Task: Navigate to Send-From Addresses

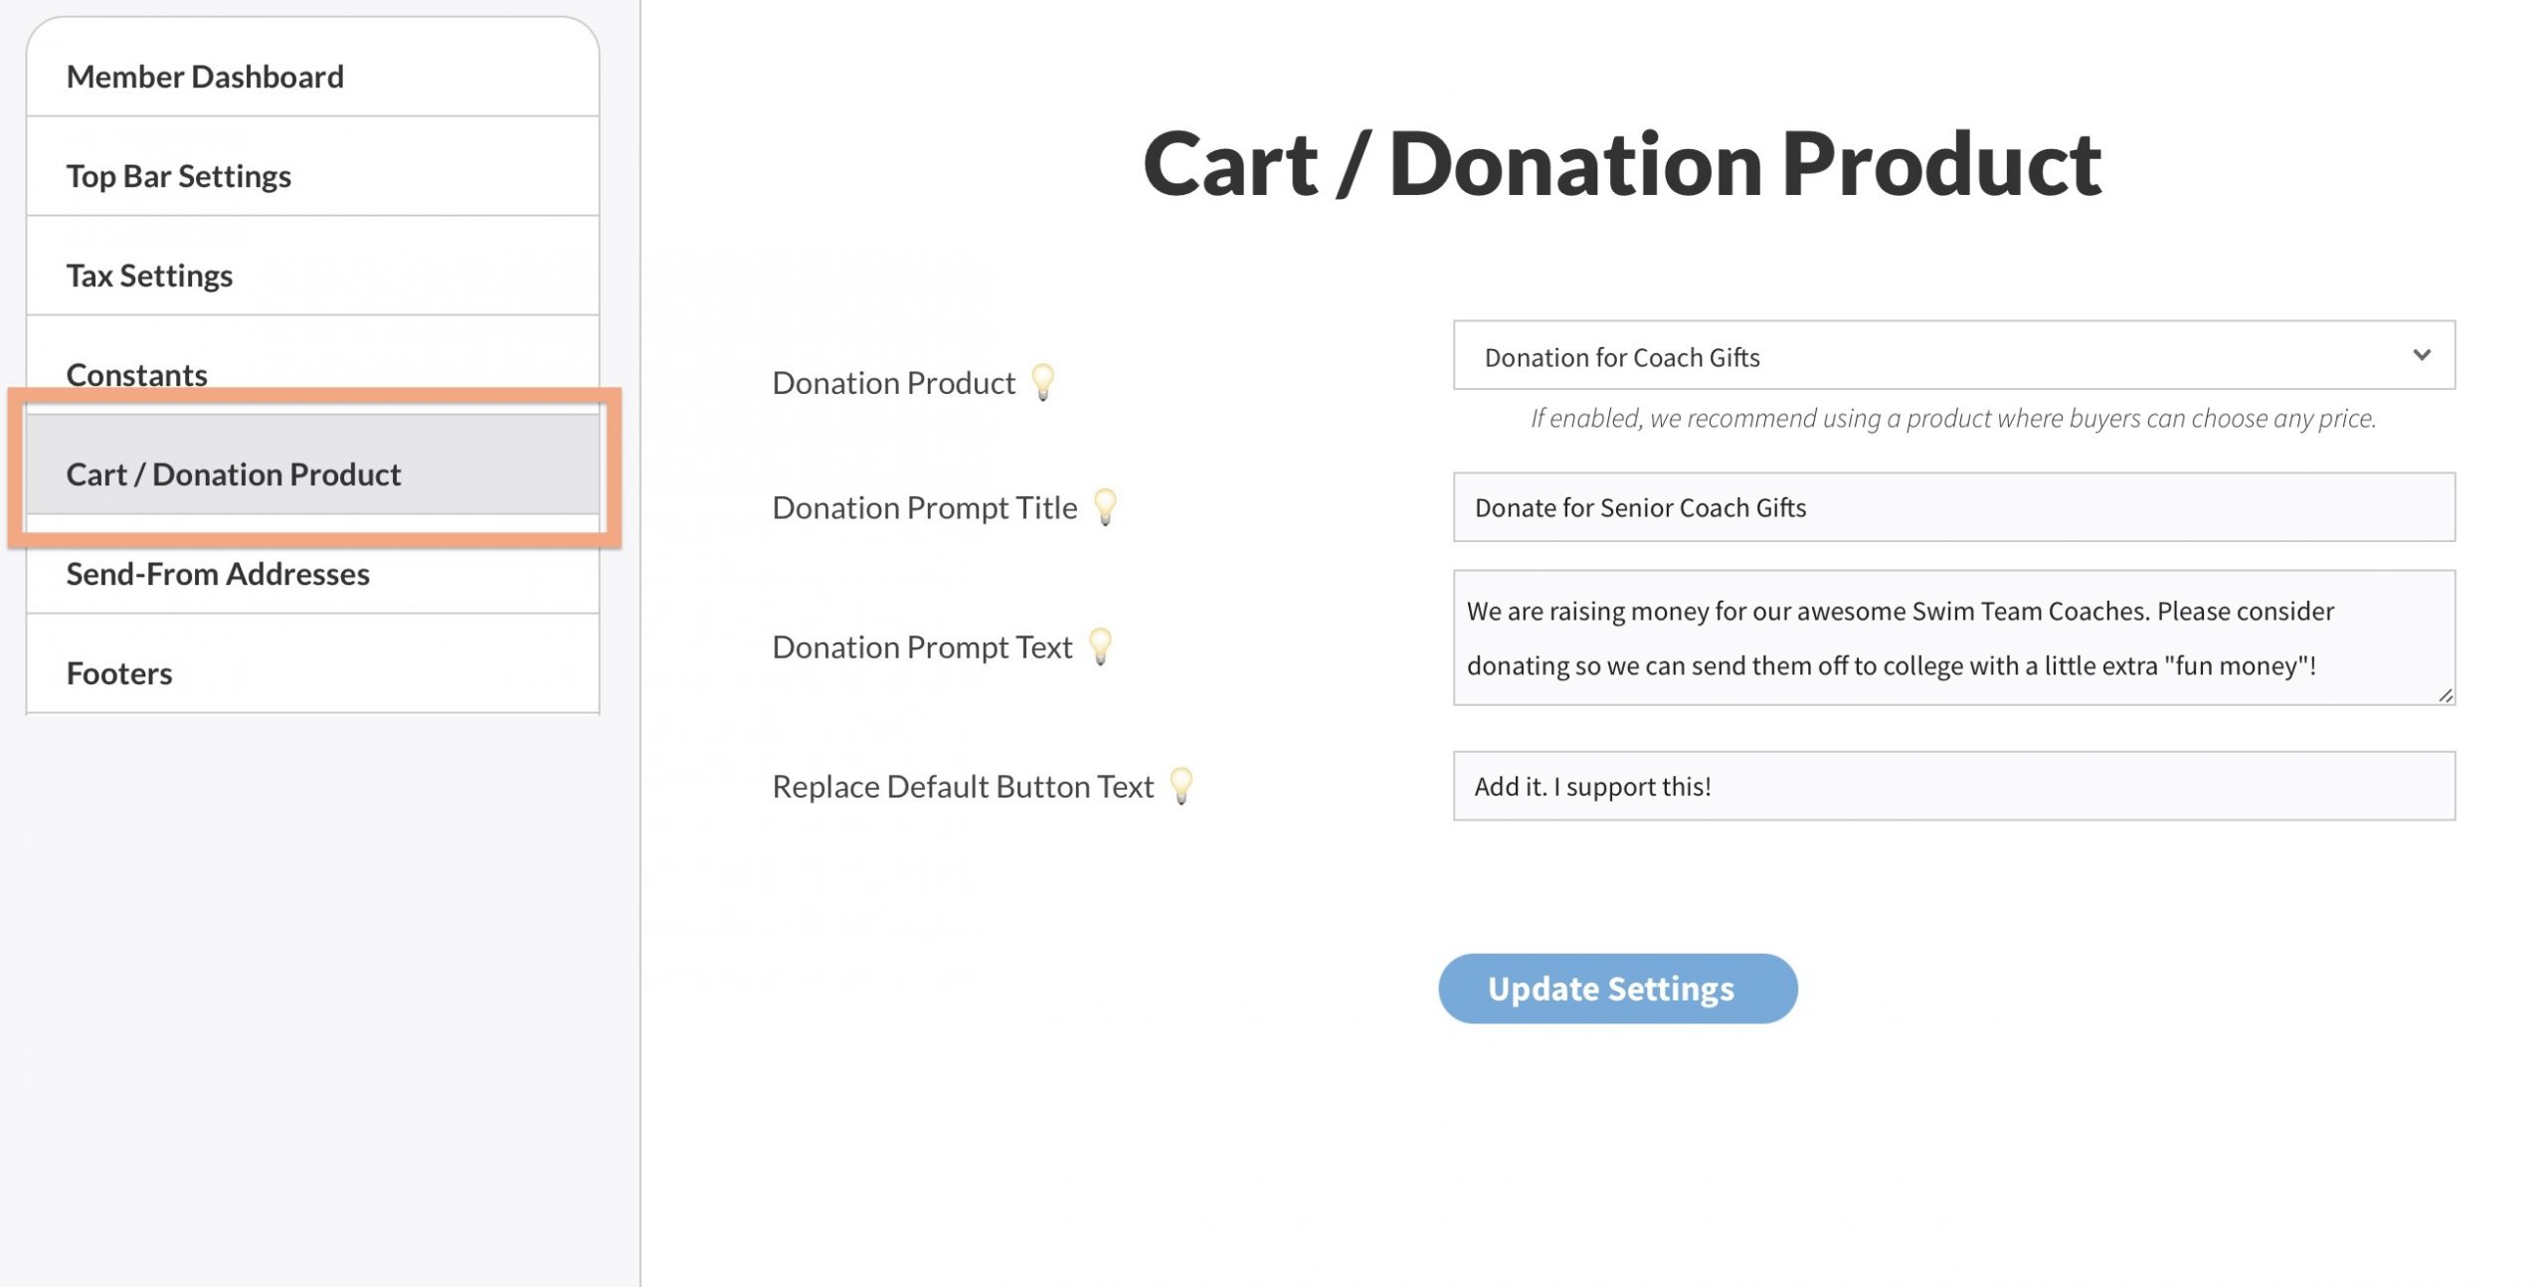Action: point(218,574)
